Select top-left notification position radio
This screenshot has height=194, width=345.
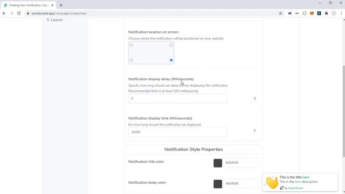tap(131, 45)
